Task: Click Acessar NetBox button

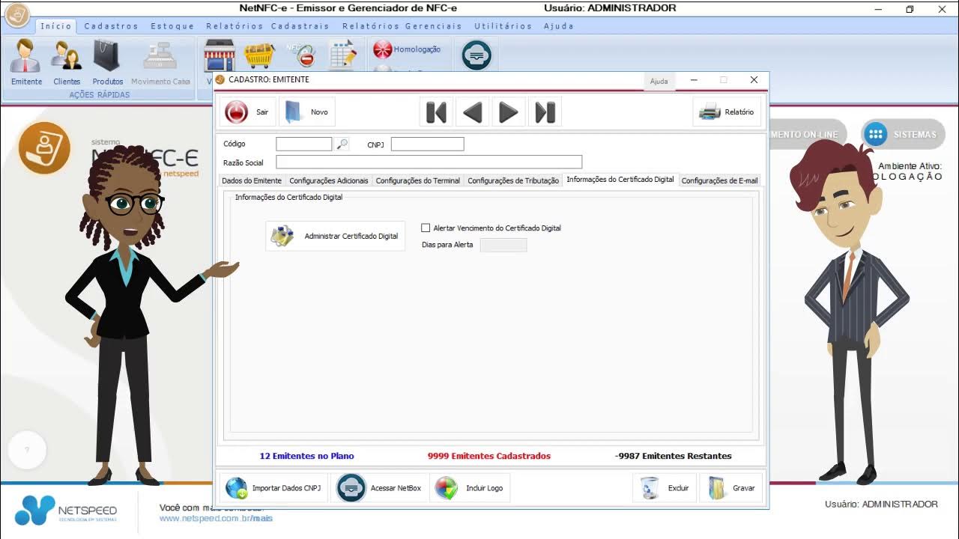Action: 381,488
